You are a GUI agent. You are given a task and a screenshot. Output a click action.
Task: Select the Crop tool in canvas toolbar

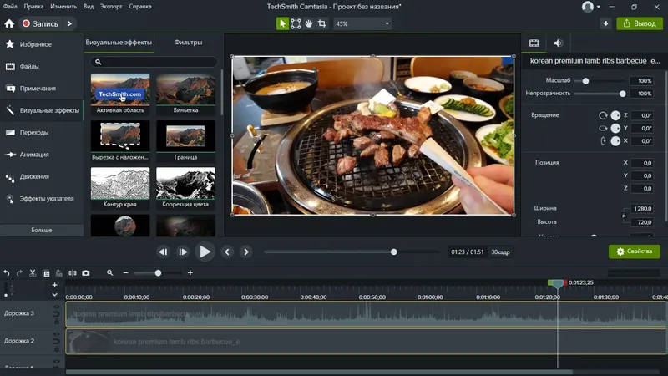click(x=321, y=23)
